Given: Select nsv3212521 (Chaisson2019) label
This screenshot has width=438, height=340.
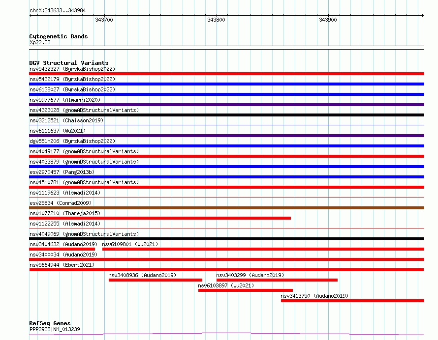Looking at the screenshot, I should click(66, 120).
